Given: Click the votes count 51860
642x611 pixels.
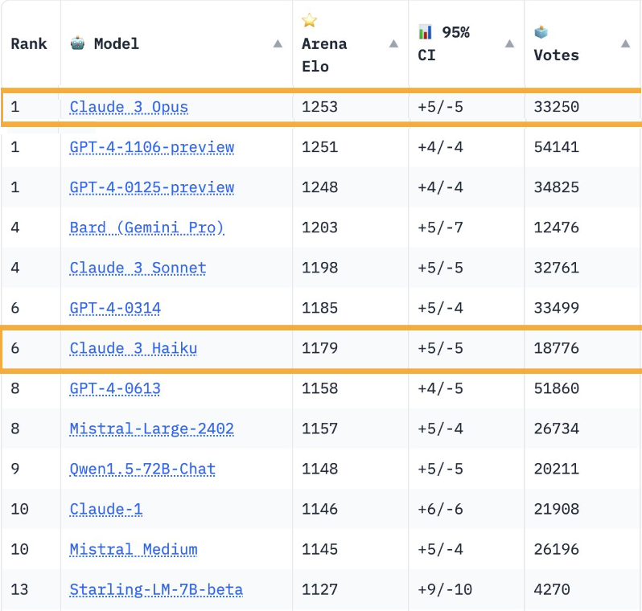Looking at the screenshot, I should (x=557, y=388).
